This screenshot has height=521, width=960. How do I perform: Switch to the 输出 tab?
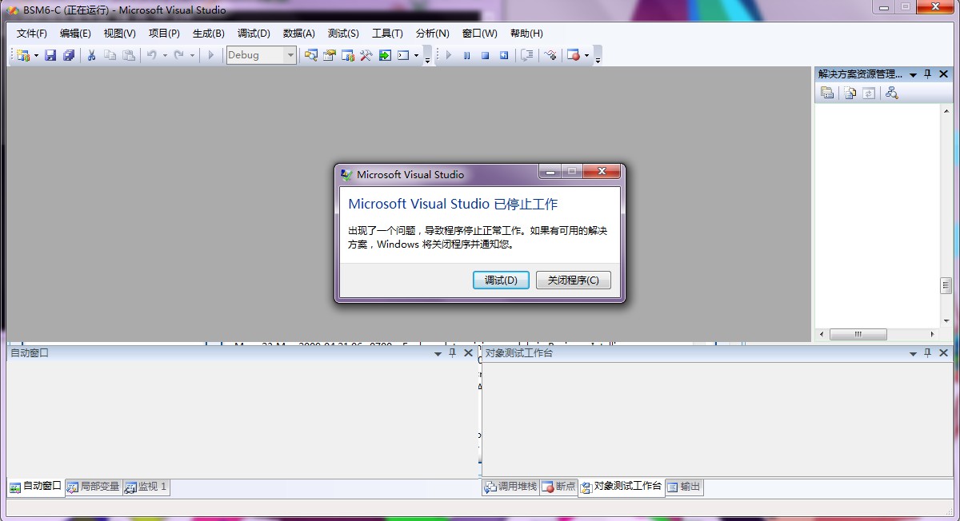[x=684, y=487]
